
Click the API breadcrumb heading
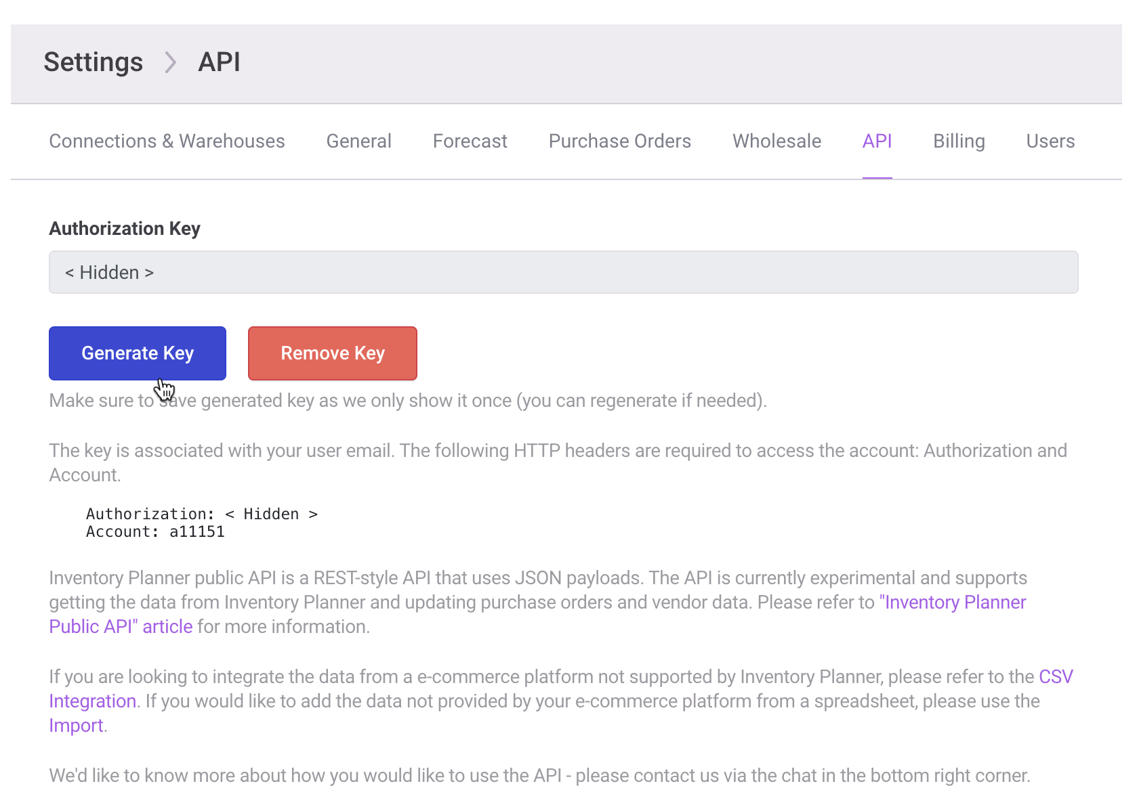click(x=219, y=62)
